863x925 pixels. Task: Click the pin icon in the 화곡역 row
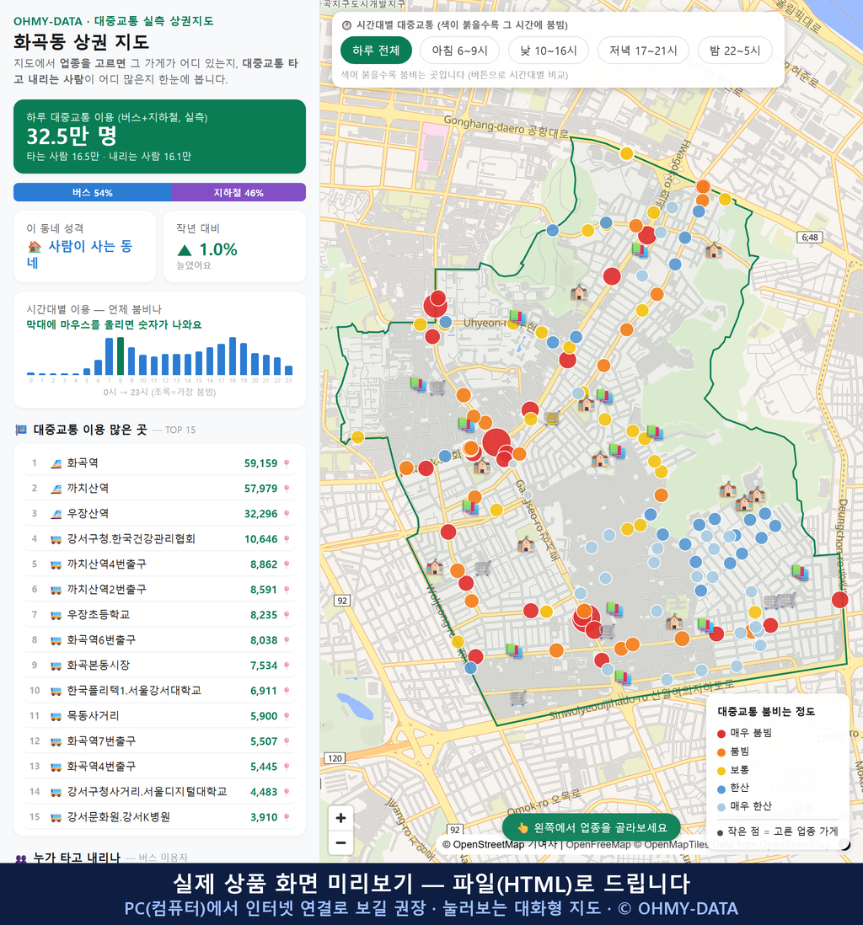(287, 463)
